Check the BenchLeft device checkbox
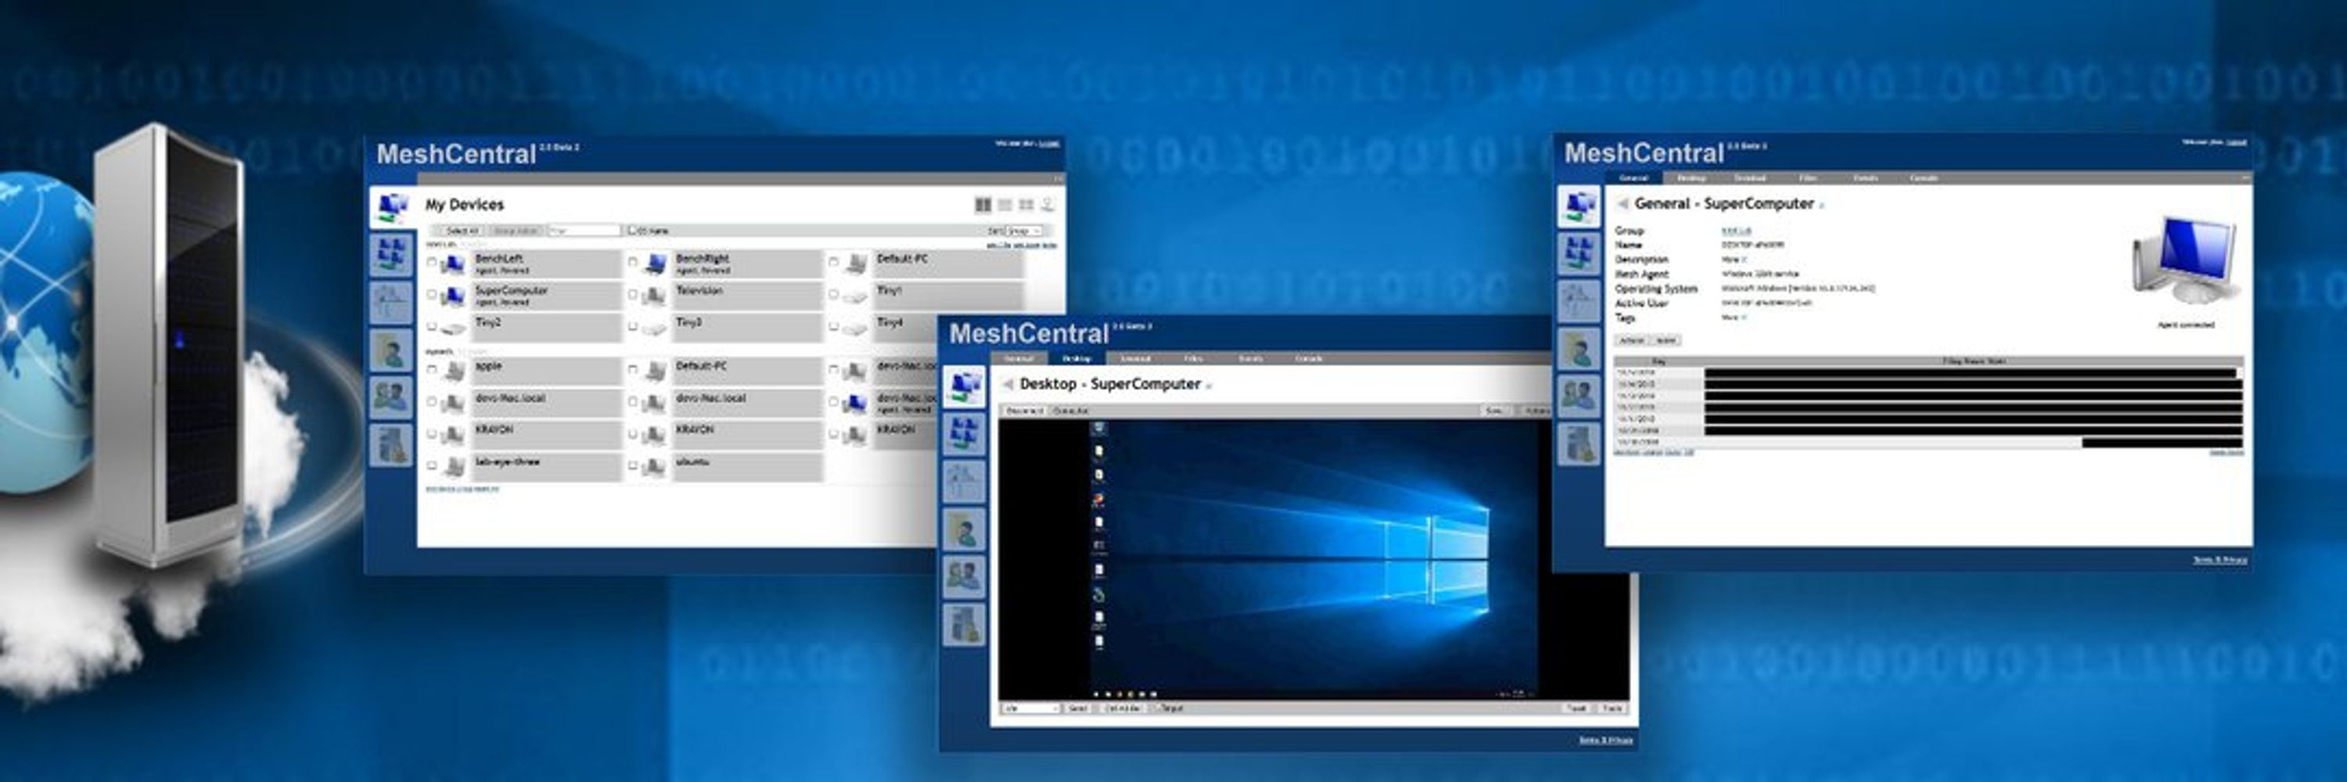Screen dimensions: 2347x782 [432, 262]
